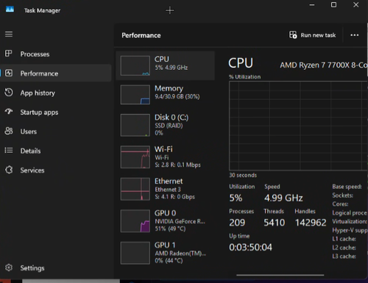Open the Processes page
The height and width of the screenshot is (283, 368).
pos(56,54)
